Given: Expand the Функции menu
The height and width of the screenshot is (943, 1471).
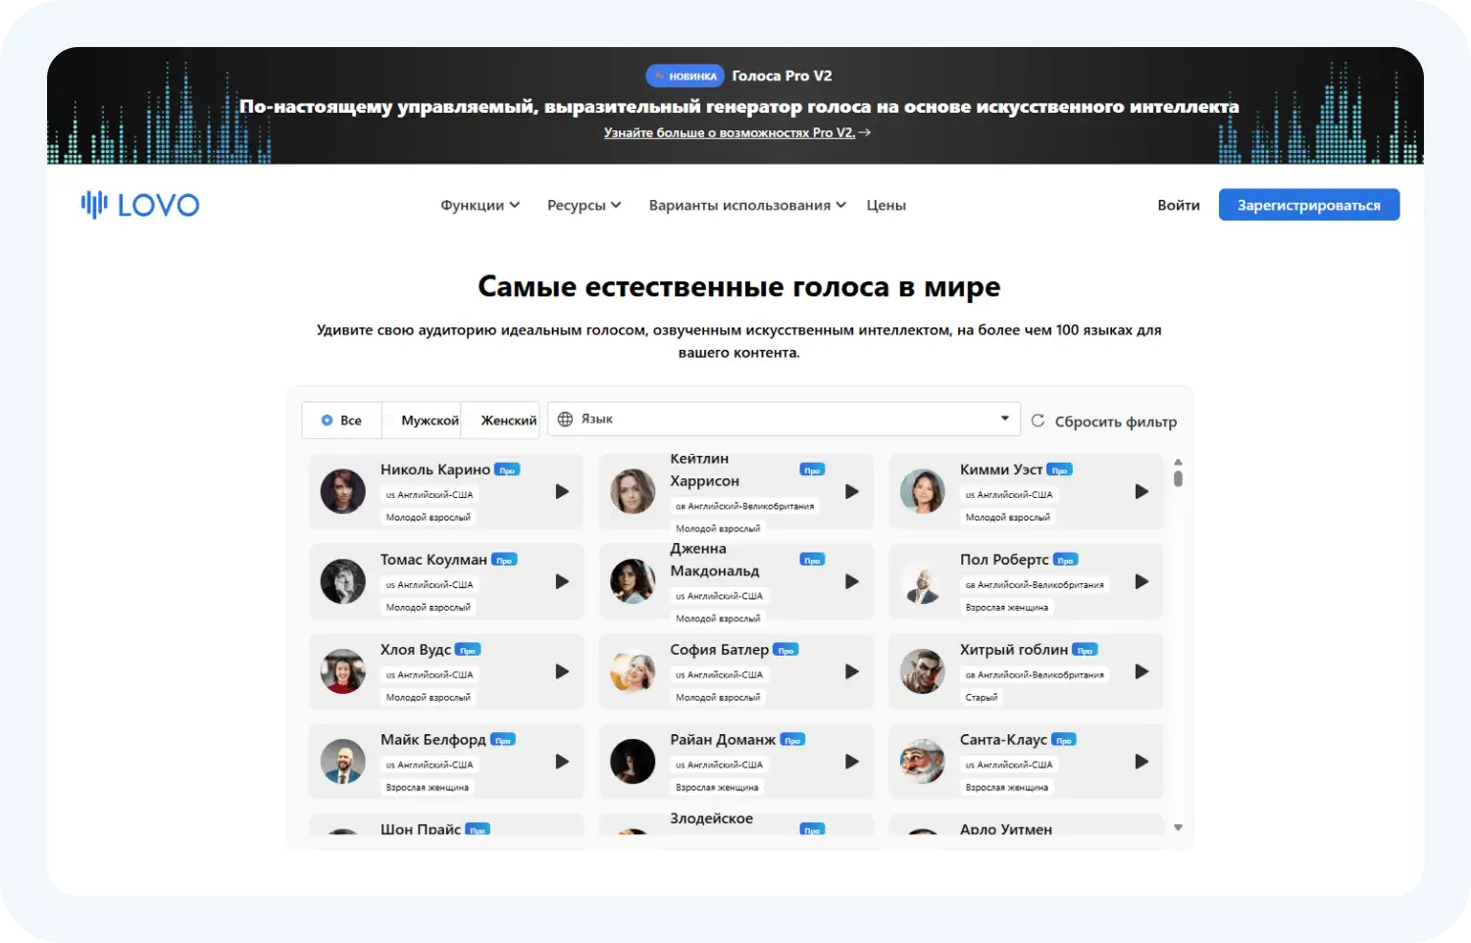Looking at the screenshot, I should point(480,206).
